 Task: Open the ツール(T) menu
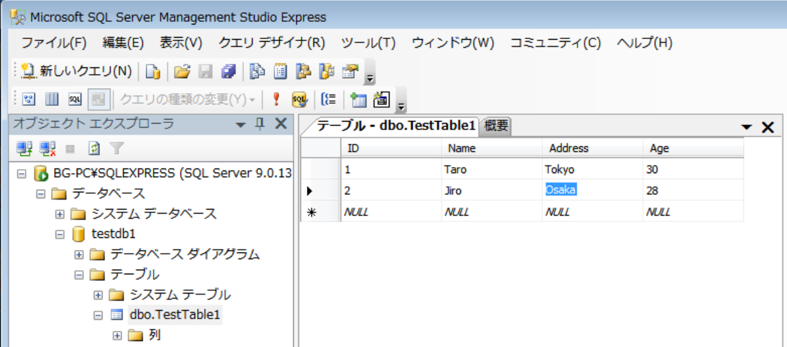[368, 43]
